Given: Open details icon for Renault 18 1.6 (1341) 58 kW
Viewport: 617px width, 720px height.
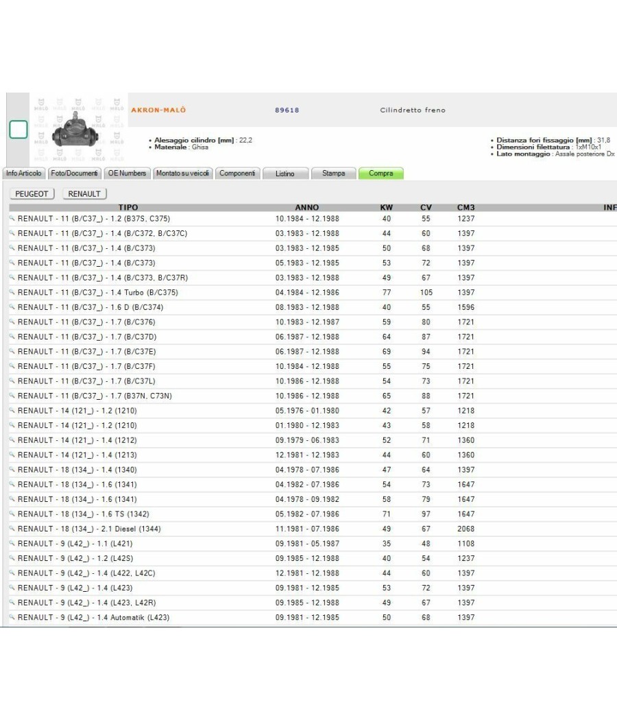Looking at the screenshot, I should pos(12,499).
